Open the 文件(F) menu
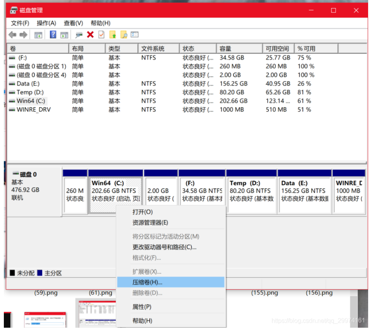 20,23
